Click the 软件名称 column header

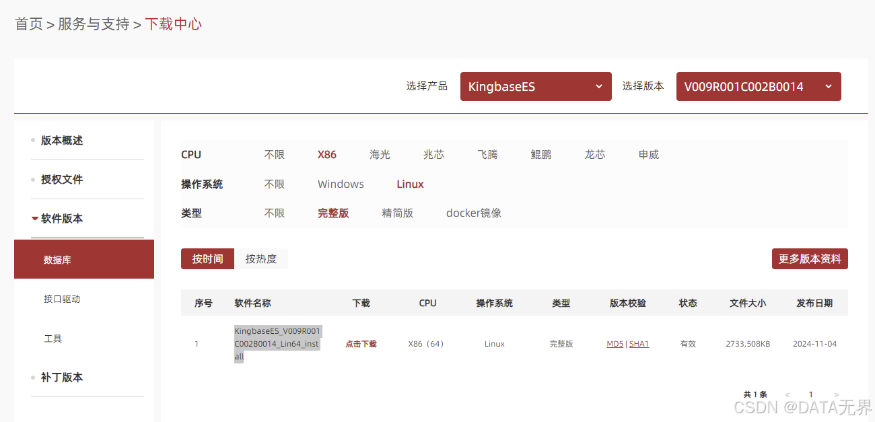point(252,304)
